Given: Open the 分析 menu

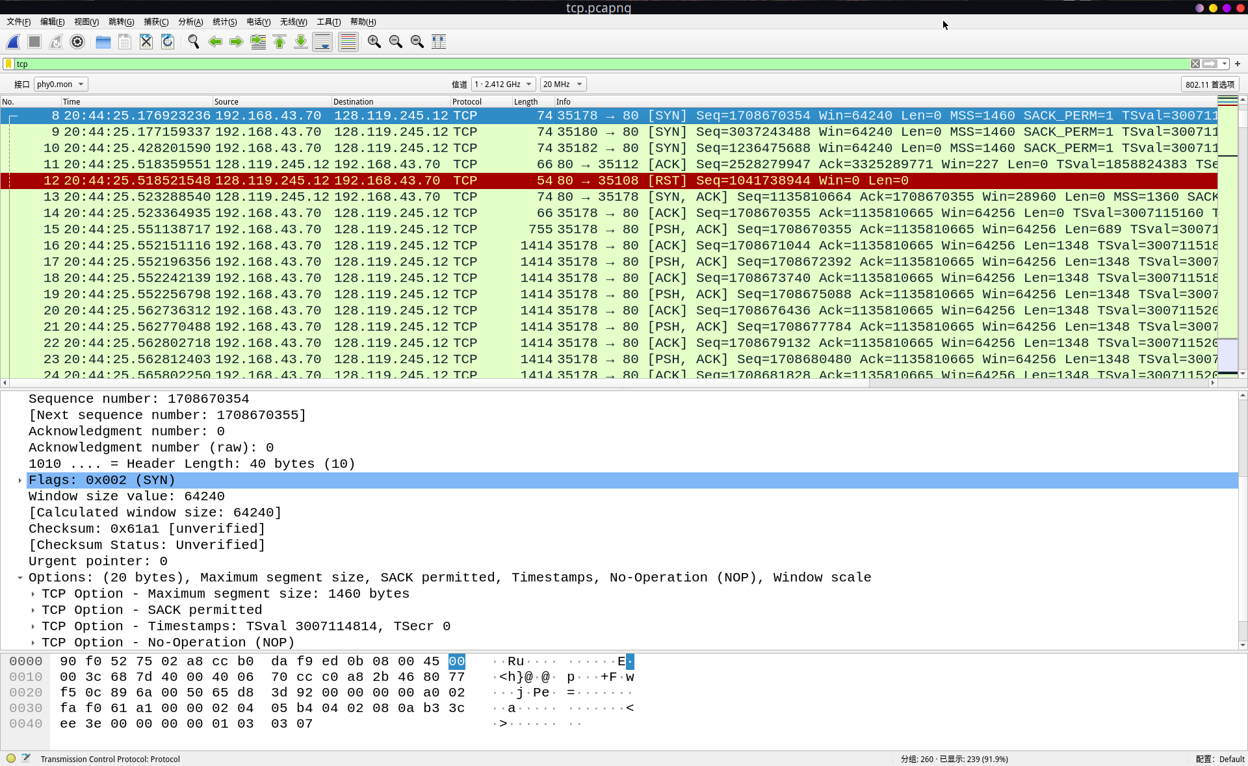Looking at the screenshot, I should [x=190, y=21].
